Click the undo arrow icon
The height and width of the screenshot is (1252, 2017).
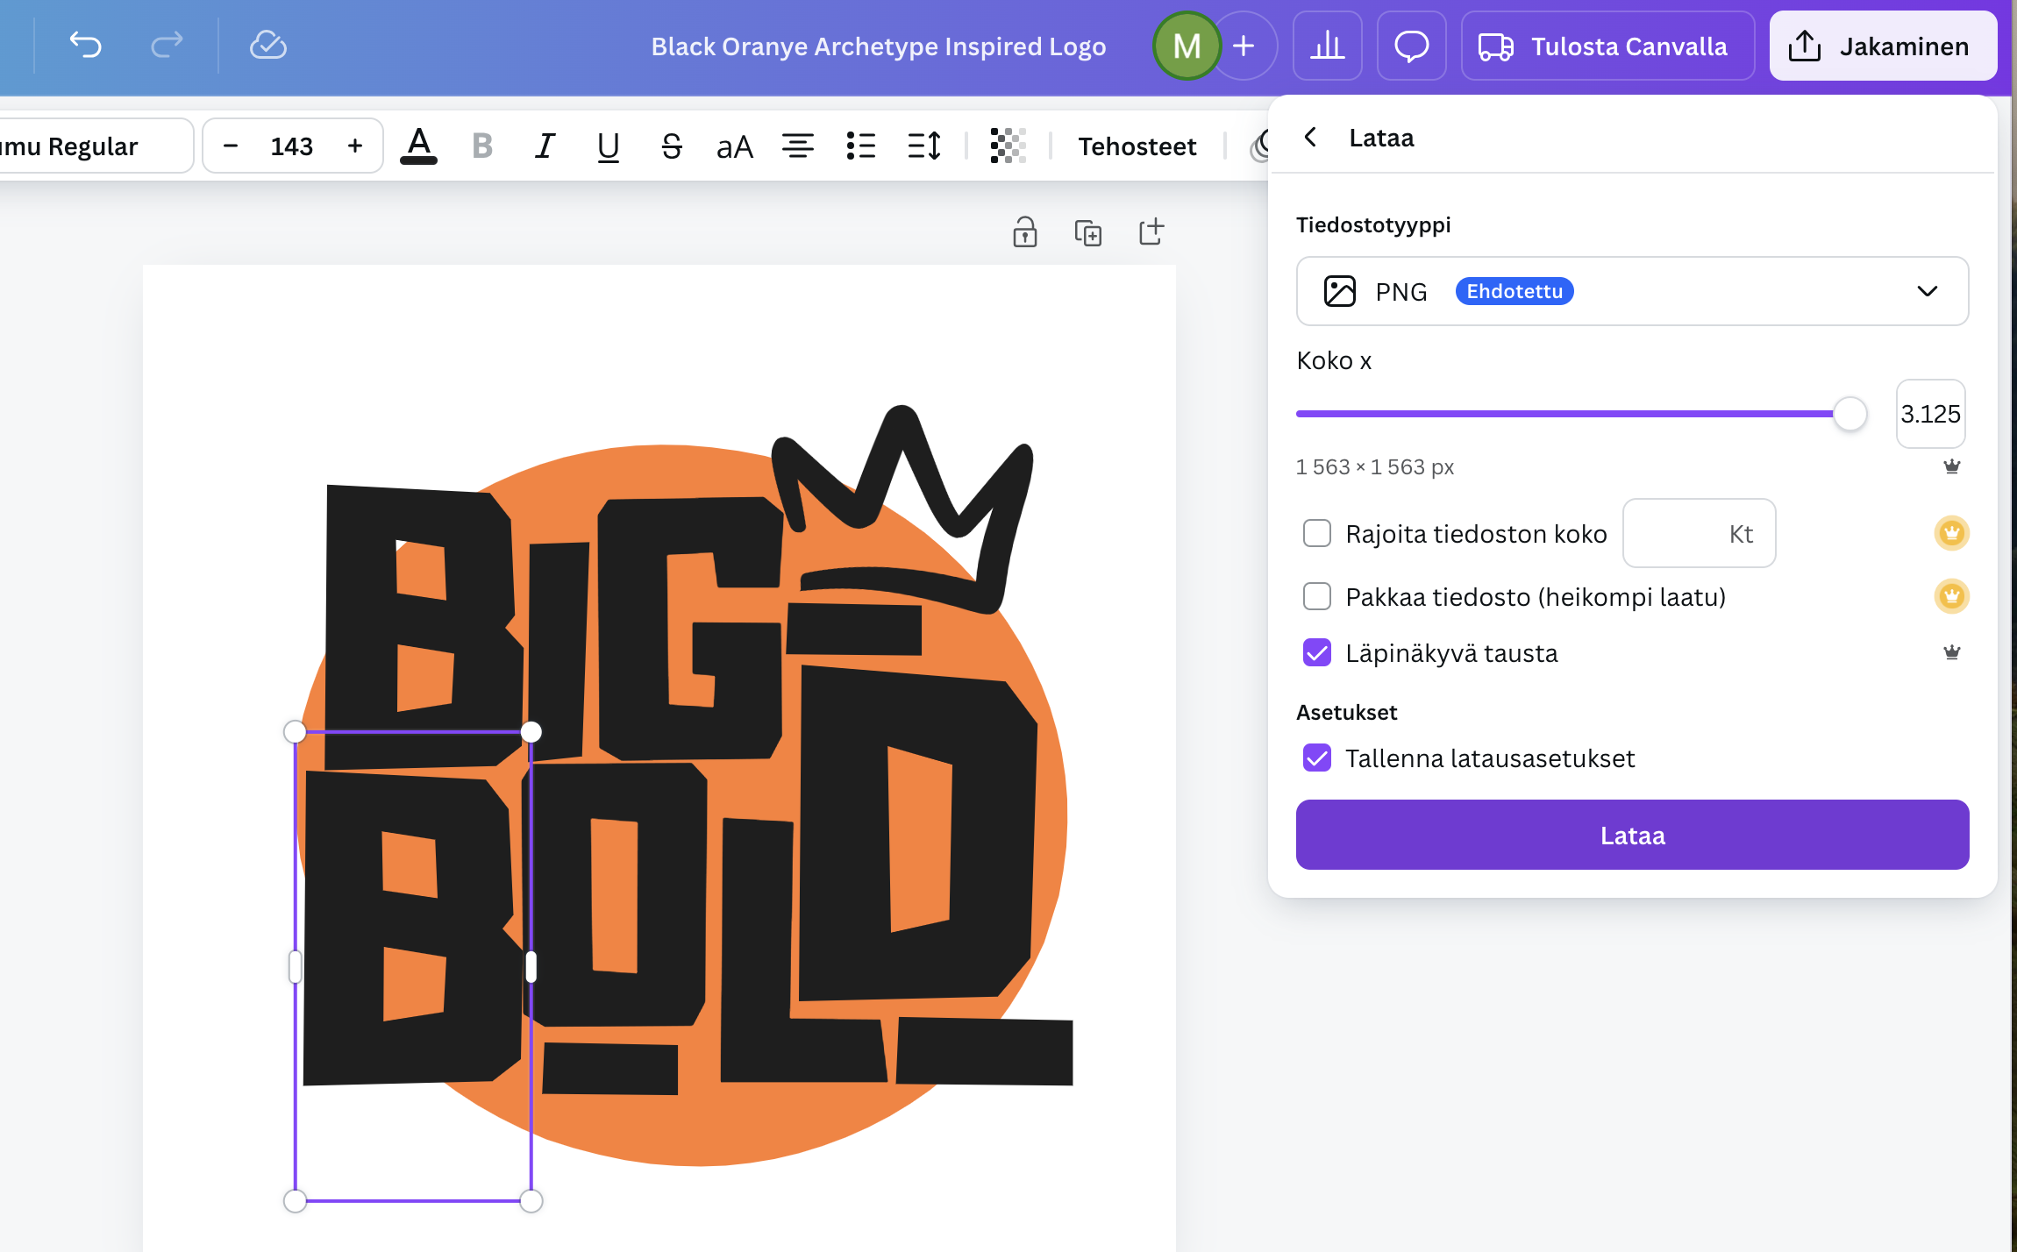pos(86,45)
